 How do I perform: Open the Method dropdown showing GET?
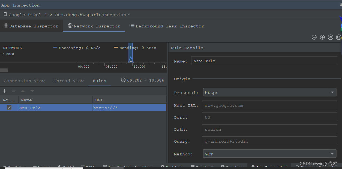tap(270, 154)
